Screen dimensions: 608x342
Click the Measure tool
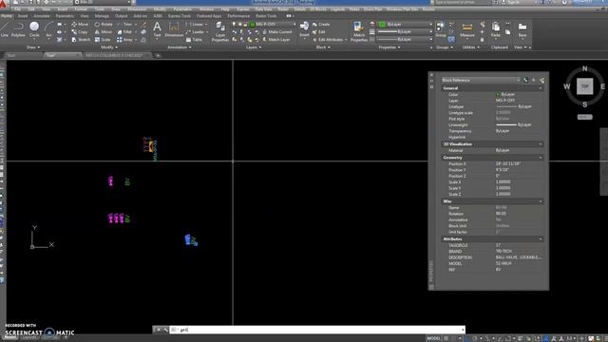pos(467,29)
